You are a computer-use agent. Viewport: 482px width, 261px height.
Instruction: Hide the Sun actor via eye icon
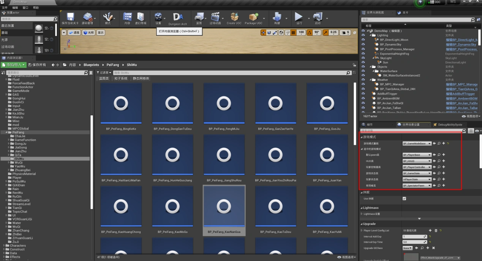point(363,63)
